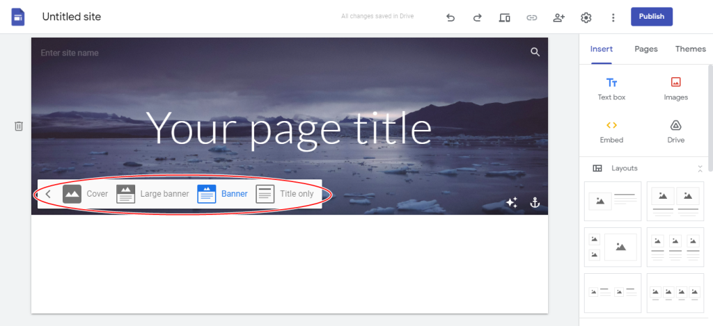Choose the Large banner header type
This screenshot has height=326, width=713.
(x=152, y=194)
